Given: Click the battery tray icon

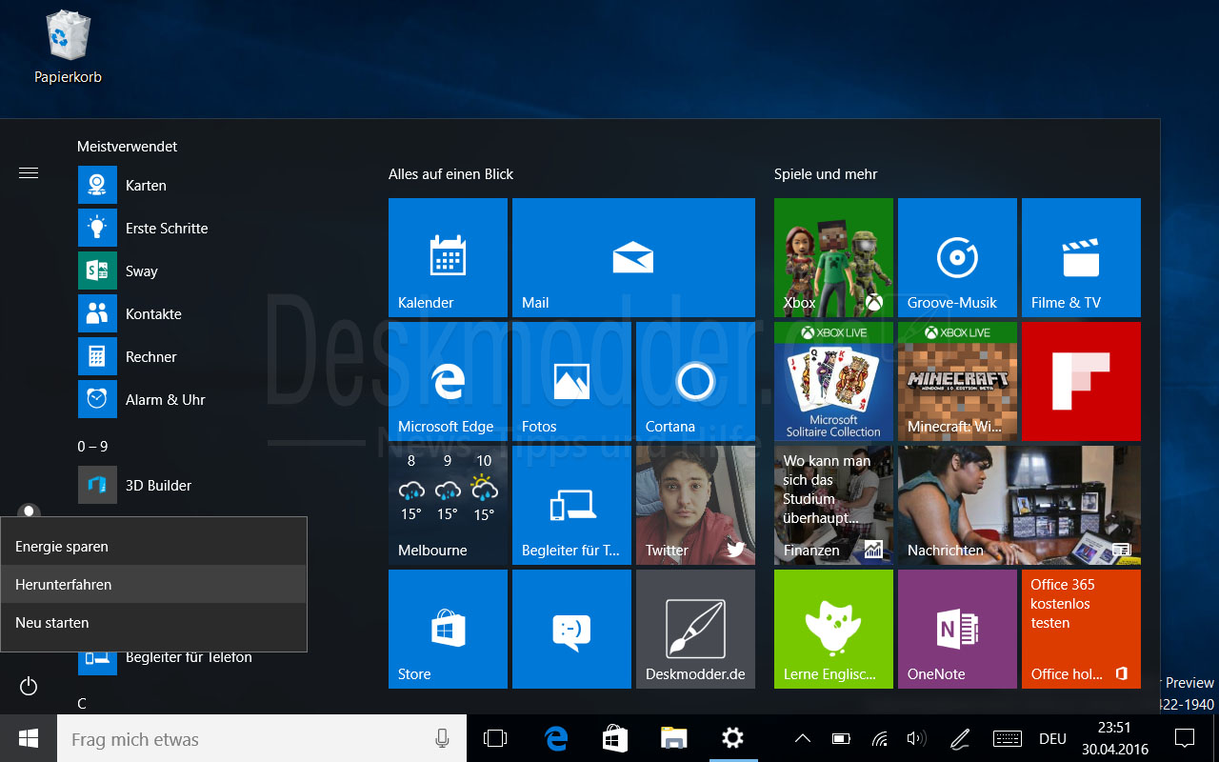Looking at the screenshot, I should 842,738.
